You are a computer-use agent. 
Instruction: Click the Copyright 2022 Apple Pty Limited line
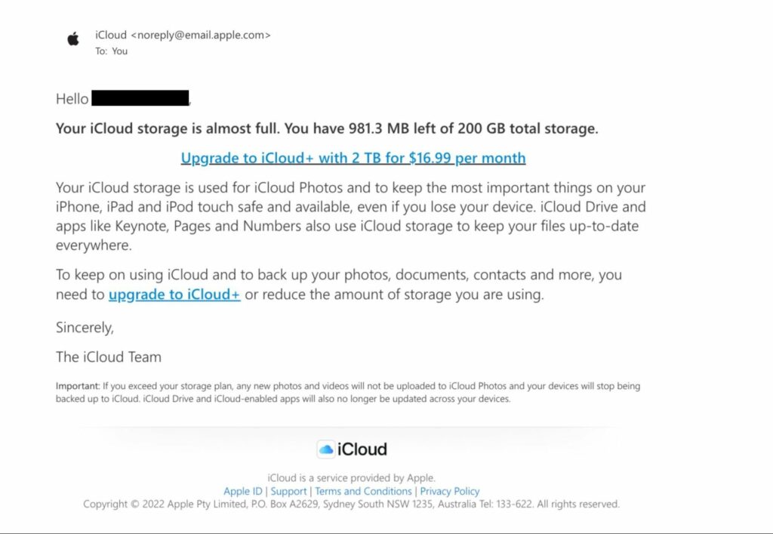pyautogui.click(x=351, y=504)
